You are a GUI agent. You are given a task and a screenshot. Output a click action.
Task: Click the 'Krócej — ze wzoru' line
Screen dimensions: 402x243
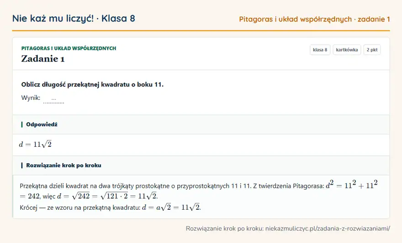pos(110,207)
